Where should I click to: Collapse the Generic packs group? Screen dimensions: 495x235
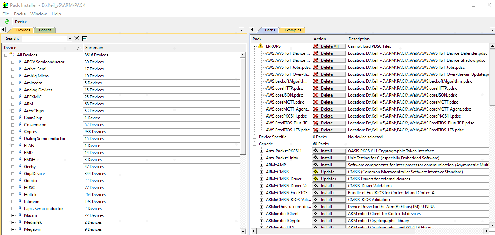[255, 144]
